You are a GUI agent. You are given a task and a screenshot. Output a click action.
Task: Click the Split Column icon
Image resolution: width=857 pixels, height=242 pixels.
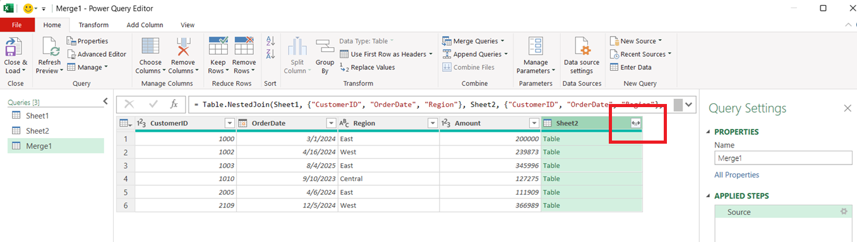[297, 47]
